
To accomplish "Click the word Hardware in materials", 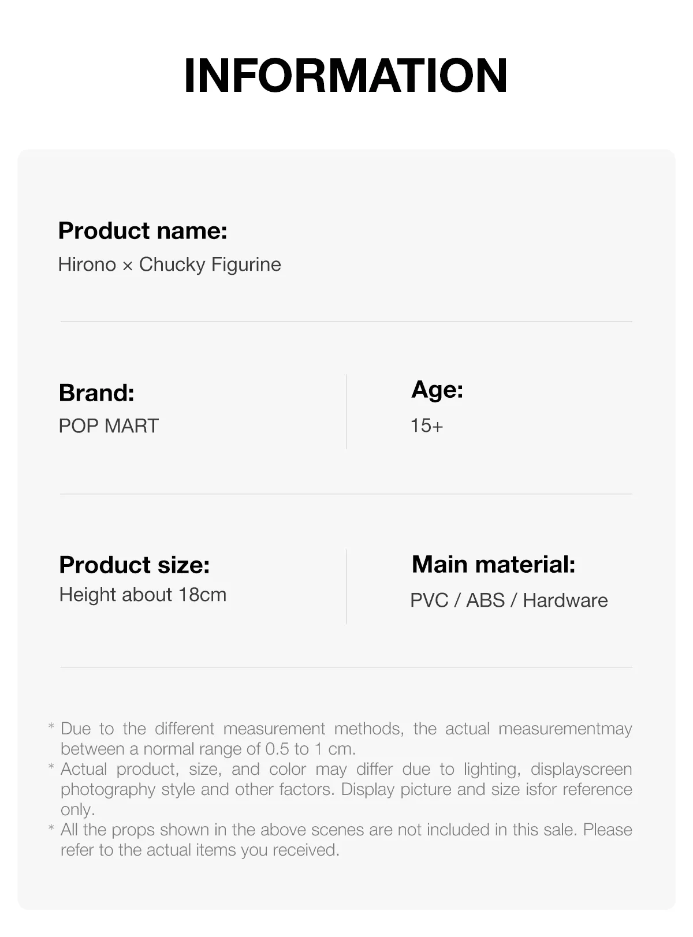I will tap(565, 600).
